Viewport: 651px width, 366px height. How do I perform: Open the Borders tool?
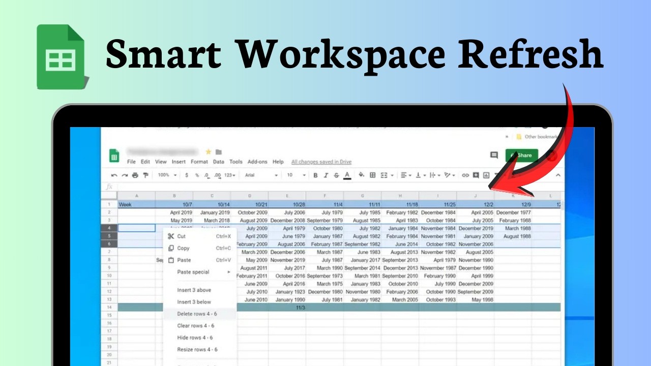point(373,175)
